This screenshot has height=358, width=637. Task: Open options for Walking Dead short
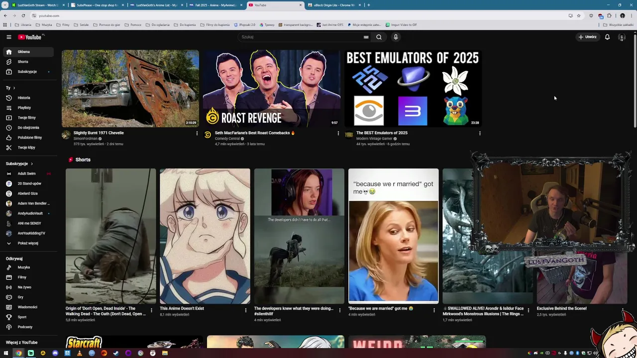click(151, 310)
